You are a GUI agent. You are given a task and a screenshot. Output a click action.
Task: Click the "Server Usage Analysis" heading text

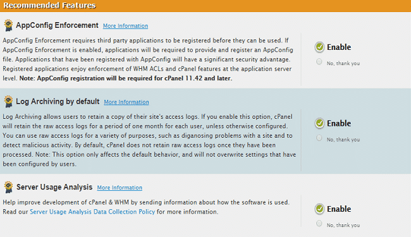pyautogui.click(x=54, y=187)
